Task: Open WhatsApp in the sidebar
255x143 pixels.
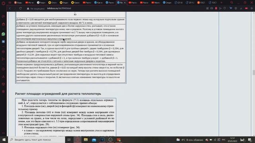Action: click(x=3, y=34)
